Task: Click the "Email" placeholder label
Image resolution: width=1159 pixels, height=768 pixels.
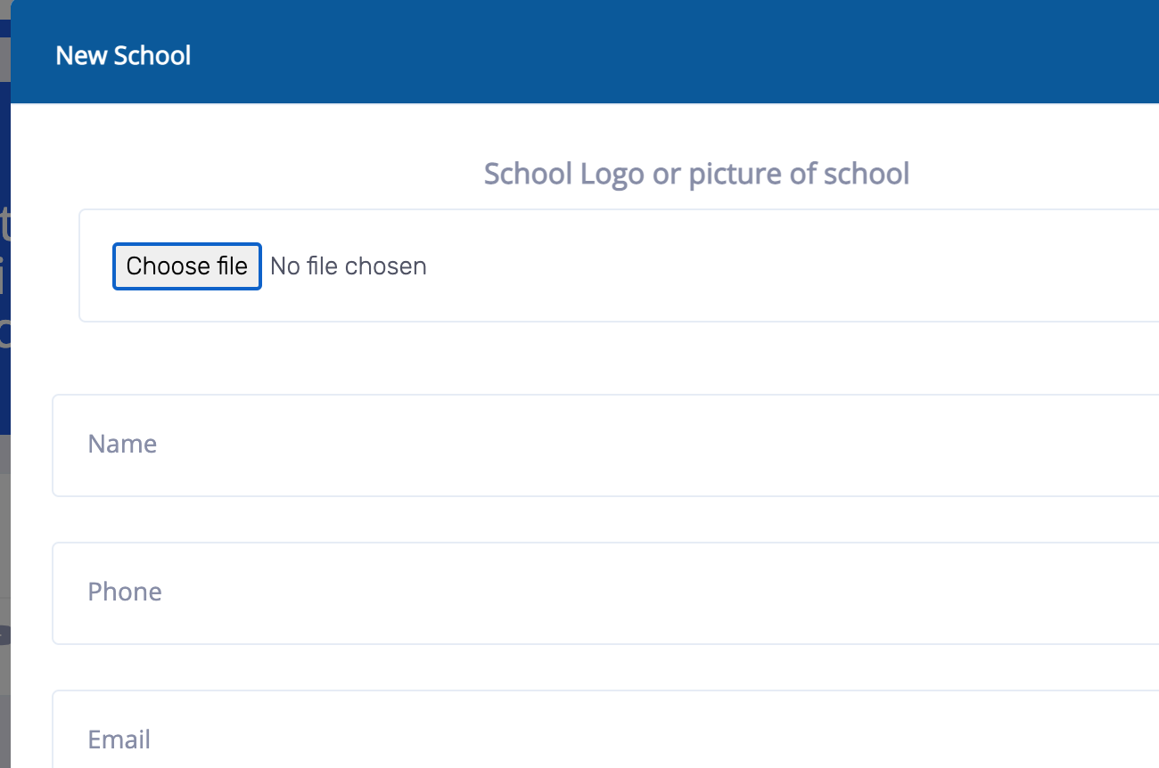Action: pos(119,739)
